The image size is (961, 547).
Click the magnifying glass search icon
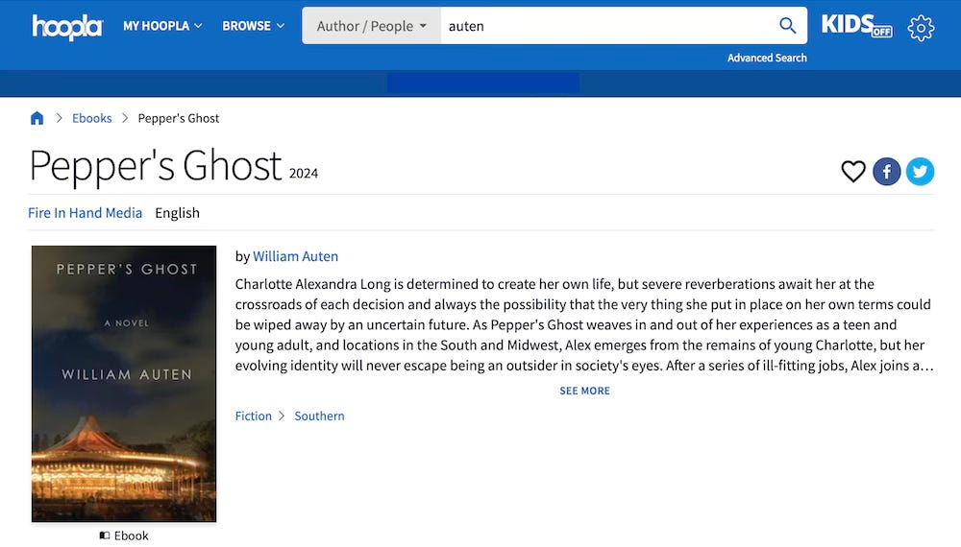point(788,26)
